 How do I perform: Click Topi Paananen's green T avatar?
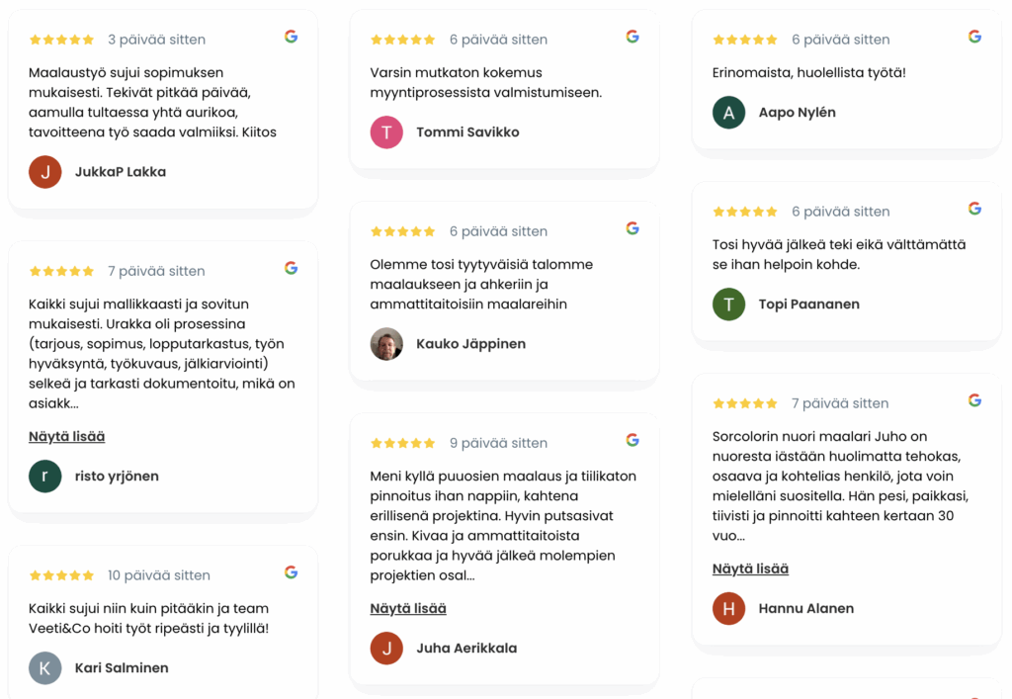tap(728, 305)
